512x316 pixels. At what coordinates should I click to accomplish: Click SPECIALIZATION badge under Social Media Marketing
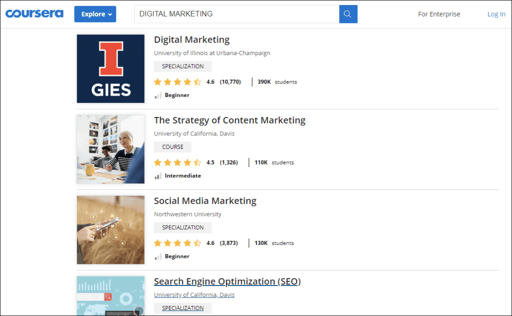point(183,227)
